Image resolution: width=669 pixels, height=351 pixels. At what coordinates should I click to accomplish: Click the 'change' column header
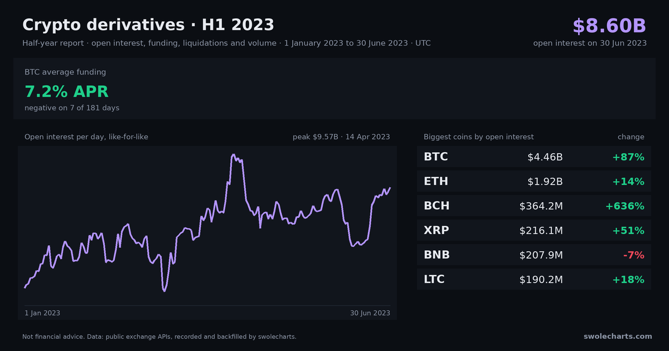click(631, 136)
